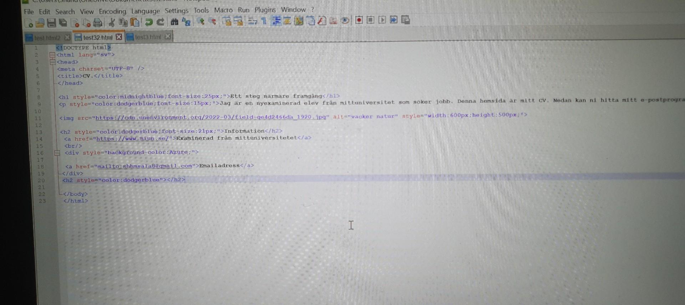This screenshot has width=685, height=305.
Task: Click the text "<title>CV.</title>"
Action: 90,76
